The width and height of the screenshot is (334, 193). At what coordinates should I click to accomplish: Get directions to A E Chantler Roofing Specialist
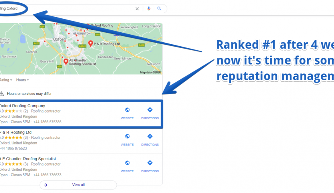[150, 163]
